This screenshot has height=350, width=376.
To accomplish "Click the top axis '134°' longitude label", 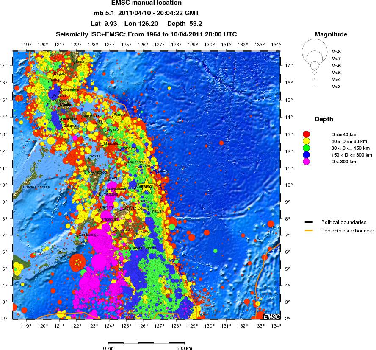I will pyautogui.click(x=276, y=45).
